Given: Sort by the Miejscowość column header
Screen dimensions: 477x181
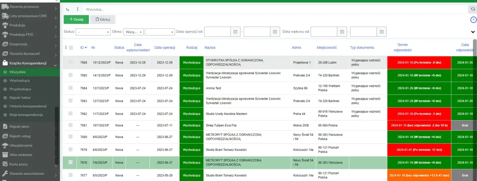Looking at the screenshot, I should [327, 48].
